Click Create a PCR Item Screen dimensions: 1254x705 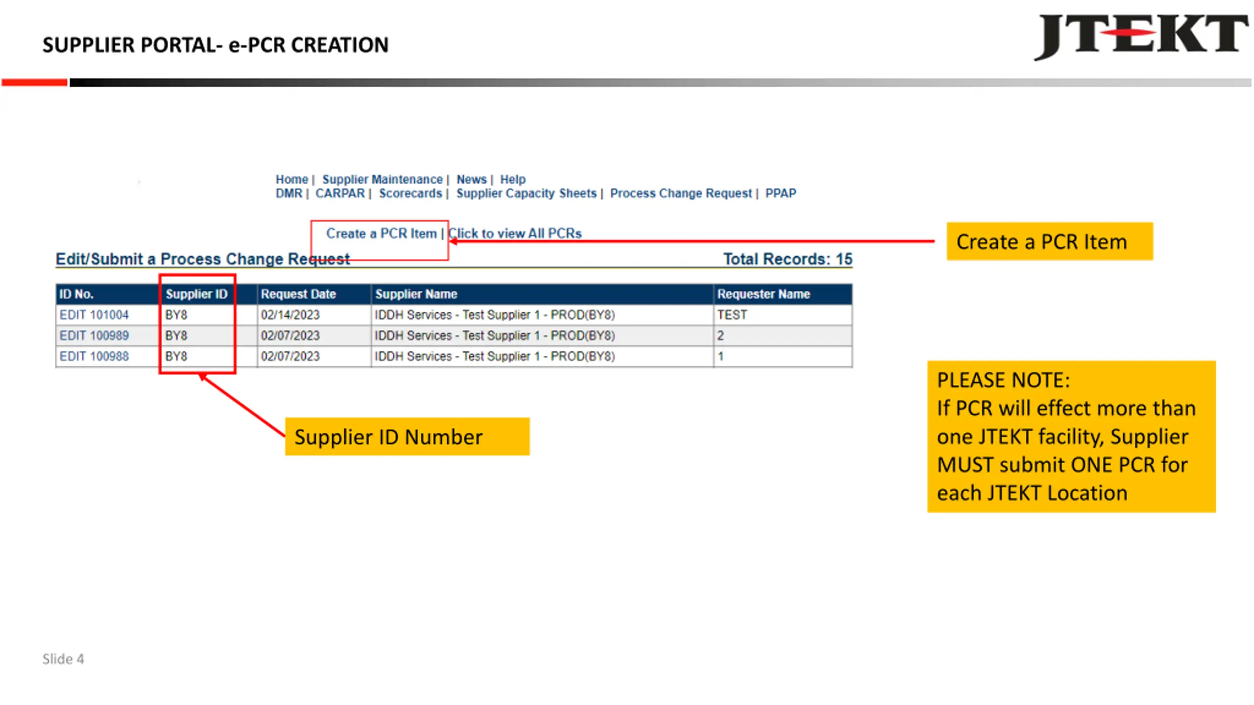(x=381, y=234)
